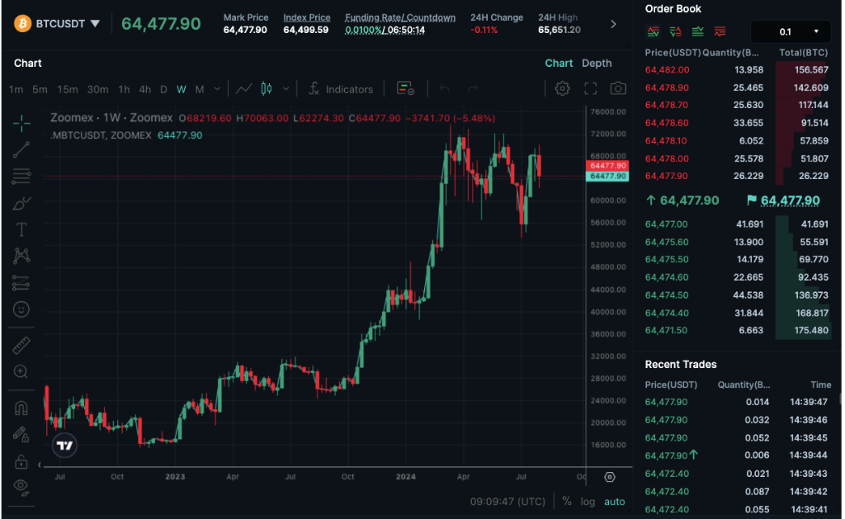Select the W weekly timeframe
Image resolution: width=845 pixels, height=519 pixels.
point(181,89)
